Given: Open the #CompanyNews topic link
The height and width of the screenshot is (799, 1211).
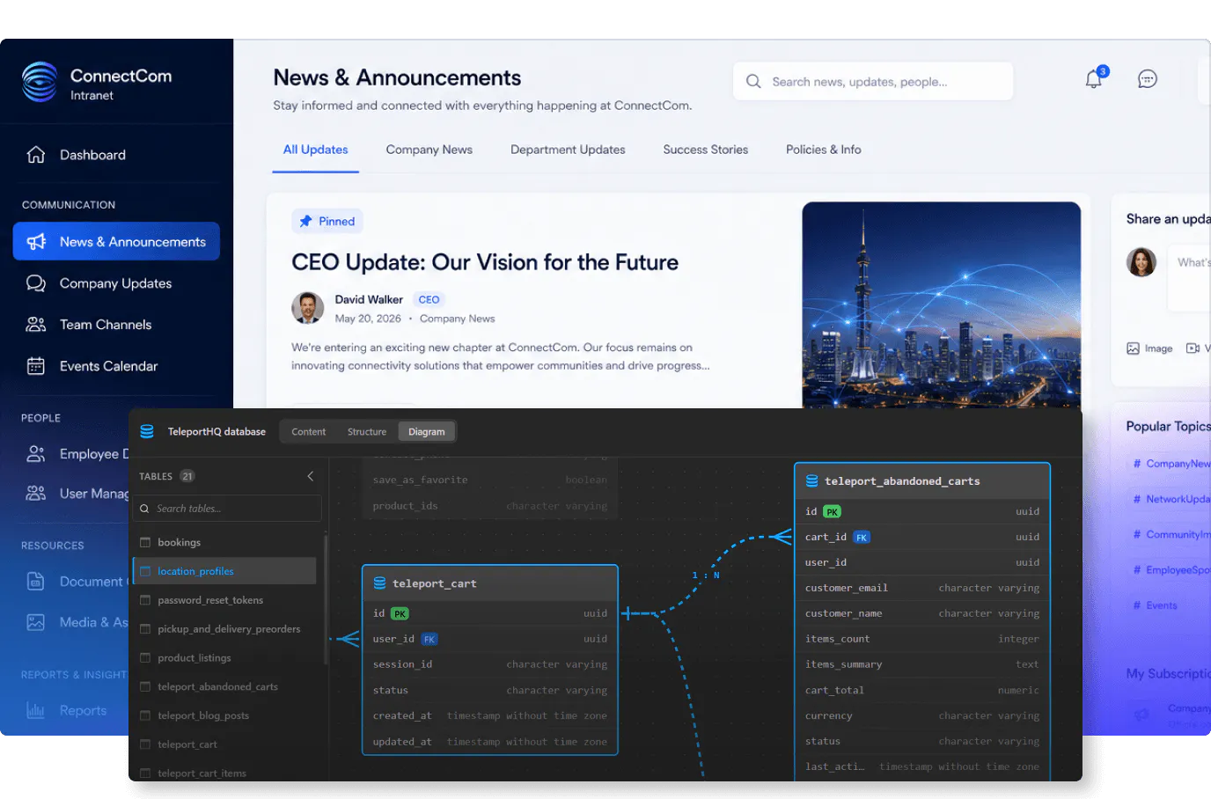Looking at the screenshot, I should (x=1172, y=464).
